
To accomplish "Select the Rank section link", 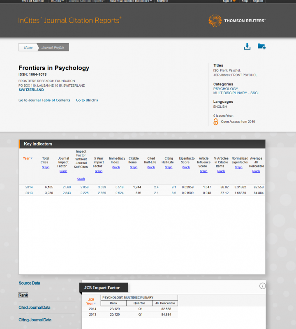I will click(x=23, y=295).
